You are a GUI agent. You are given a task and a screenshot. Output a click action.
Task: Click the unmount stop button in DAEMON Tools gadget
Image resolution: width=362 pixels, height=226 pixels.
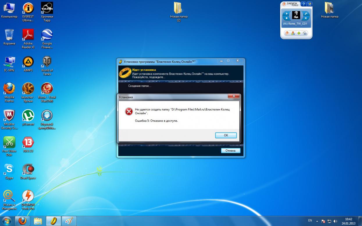point(287,18)
